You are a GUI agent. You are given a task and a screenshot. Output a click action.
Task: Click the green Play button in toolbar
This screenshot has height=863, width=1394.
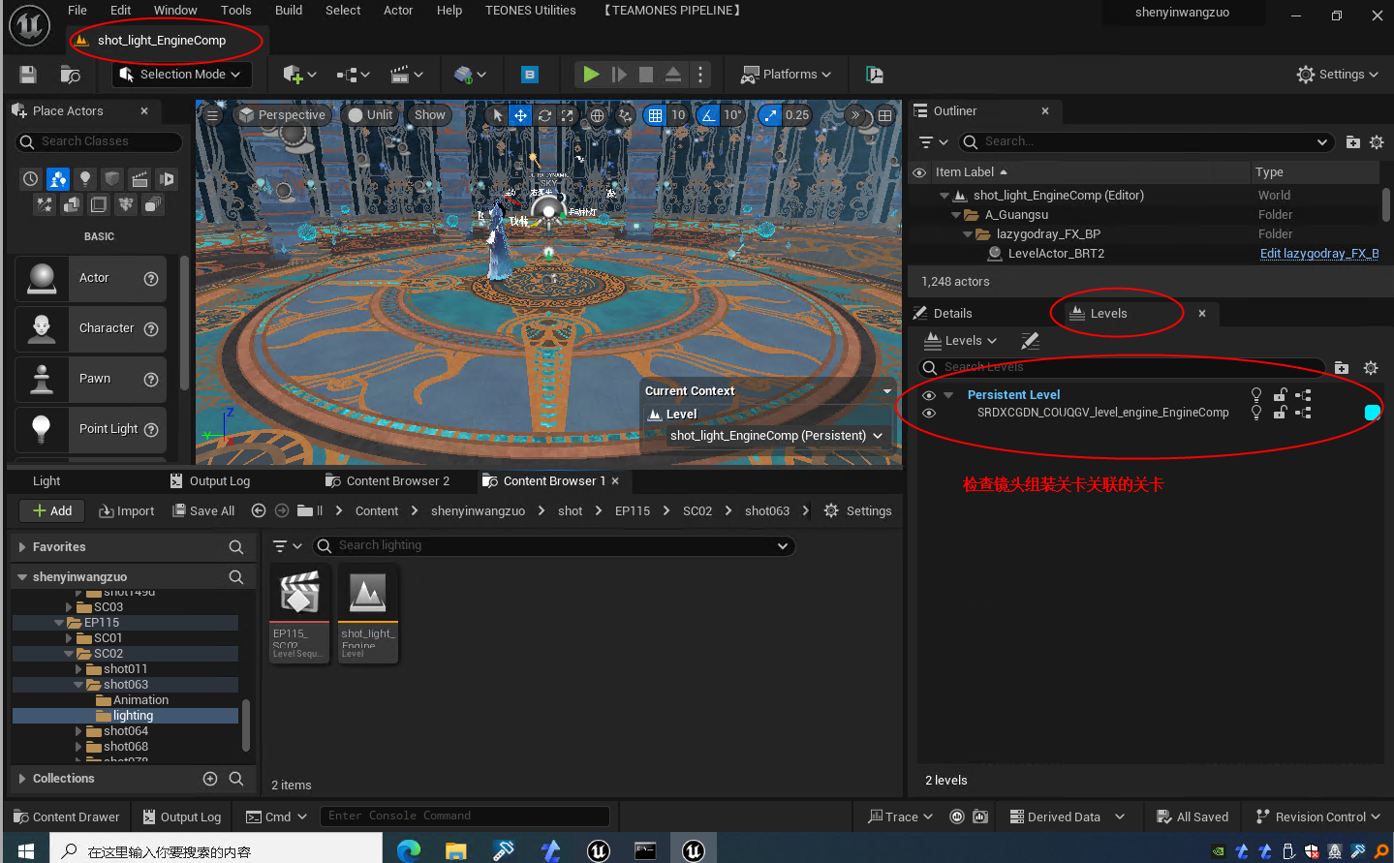(590, 75)
